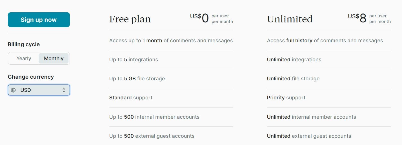Click the Free plan heading
402x145 pixels.
(x=130, y=19)
